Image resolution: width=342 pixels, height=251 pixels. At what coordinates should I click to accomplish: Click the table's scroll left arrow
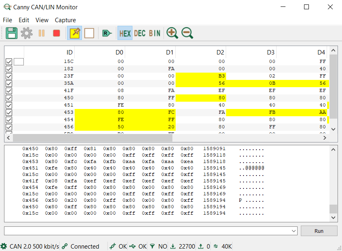[8, 138]
